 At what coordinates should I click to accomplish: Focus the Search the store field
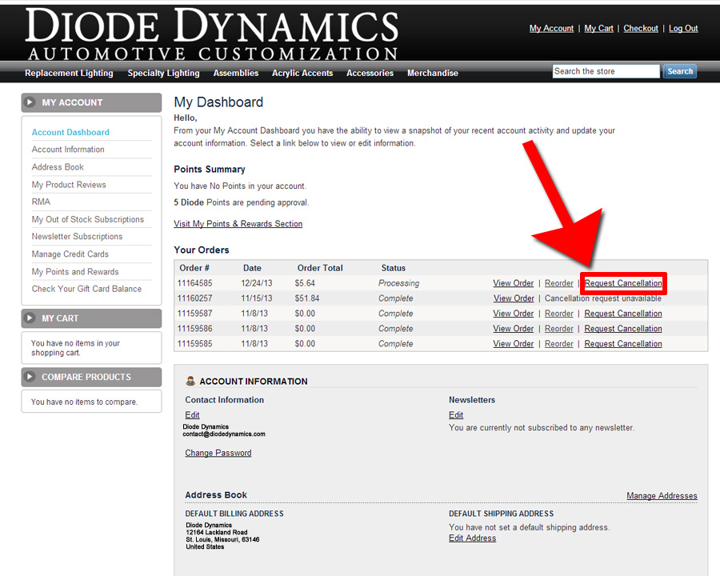pos(606,71)
